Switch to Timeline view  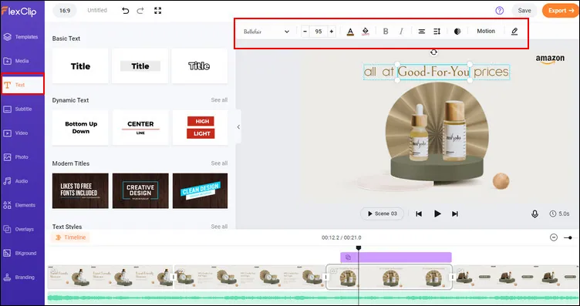click(x=70, y=237)
